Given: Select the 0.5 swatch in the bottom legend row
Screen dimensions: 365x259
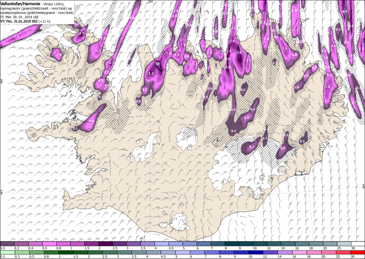Looking at the screenshot, I should click(x=36, y=253).
